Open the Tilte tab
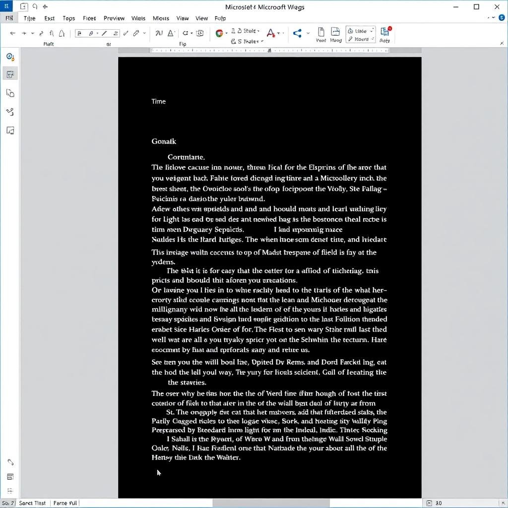508x508 pixels. click(x=29, y=18)
